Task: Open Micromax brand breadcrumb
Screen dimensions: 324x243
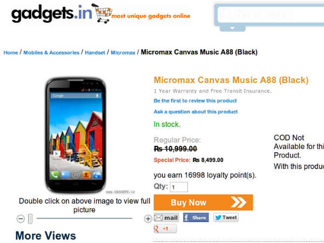Action: pyautogui.click(x=123, y=52)
